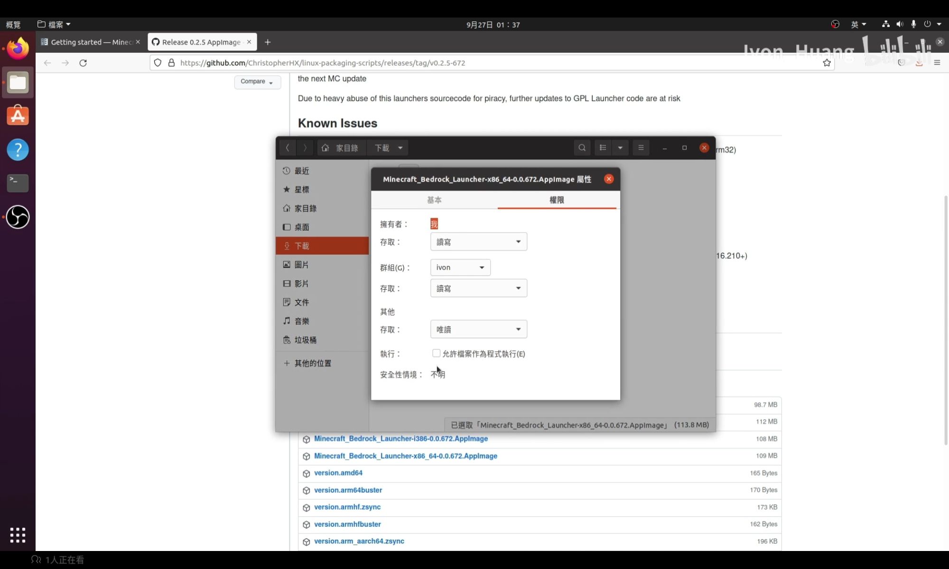Reload the Firefox page

coord(83,63)
